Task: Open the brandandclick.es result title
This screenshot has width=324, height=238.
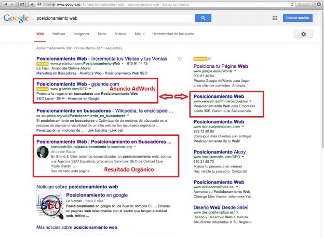Action: tap(104, 142)
